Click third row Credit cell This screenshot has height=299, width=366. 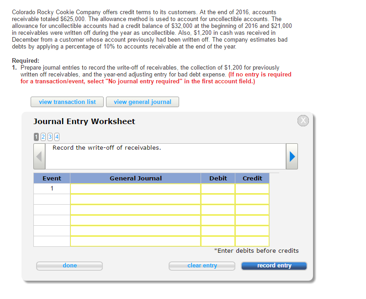pyautogui.click(x=252, y=210)
